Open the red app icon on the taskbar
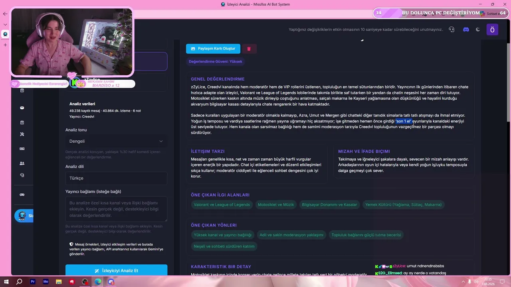This screenshot has height=287, width=511. tap(72, 282)
